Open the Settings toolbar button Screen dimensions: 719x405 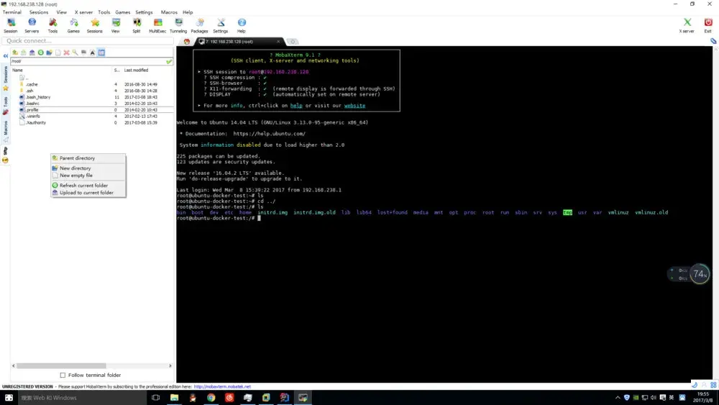pos(221,26)
